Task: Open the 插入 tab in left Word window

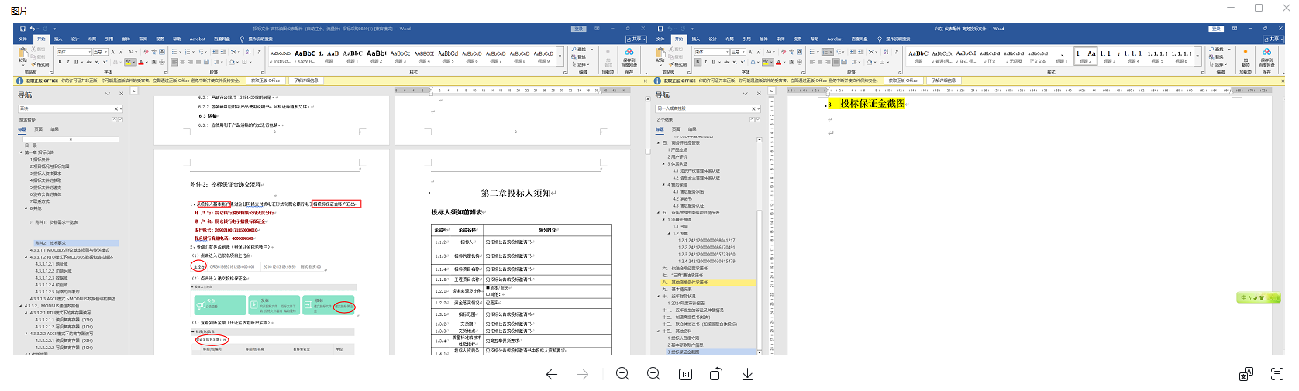Action: click(x=58, y=39)
